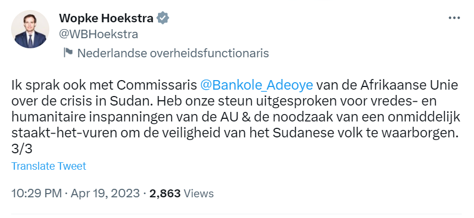Click the 2,863 view count number
Image resolution: width=474 pixels, height=218 pixels.
click(x=166, y=193)
